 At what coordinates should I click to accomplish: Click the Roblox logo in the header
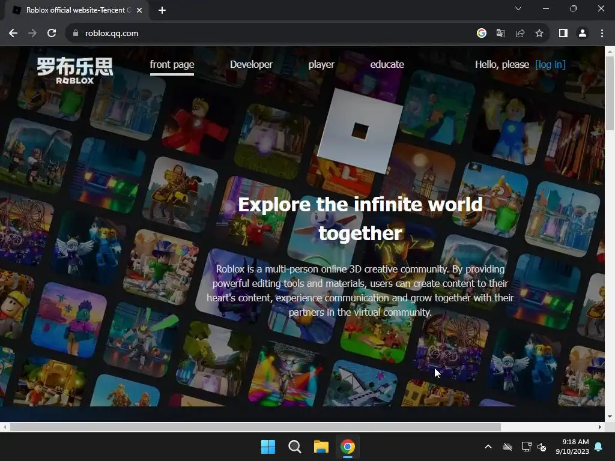pyautogui.click(x=75, y=71)
